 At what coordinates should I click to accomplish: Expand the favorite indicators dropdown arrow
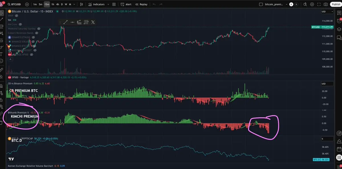(108, 4)
